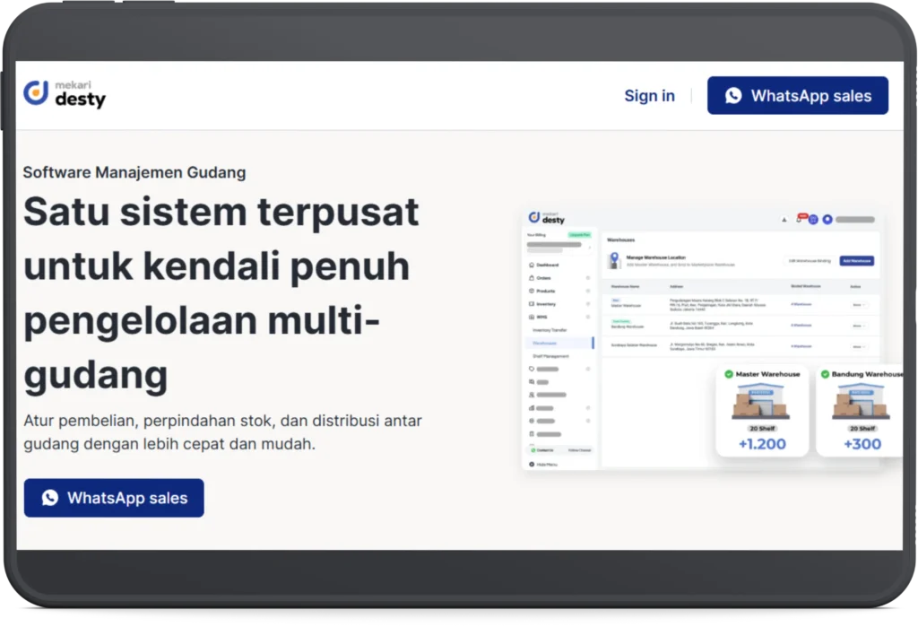Viewport: 918px width, 627px height.
Task: Click the +300 stock value
Action: click(x=862, y=444)
